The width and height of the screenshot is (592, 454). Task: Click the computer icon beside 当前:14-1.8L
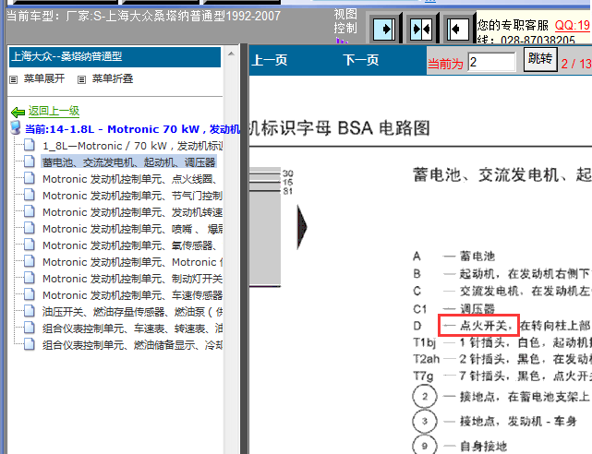point(16,128)
